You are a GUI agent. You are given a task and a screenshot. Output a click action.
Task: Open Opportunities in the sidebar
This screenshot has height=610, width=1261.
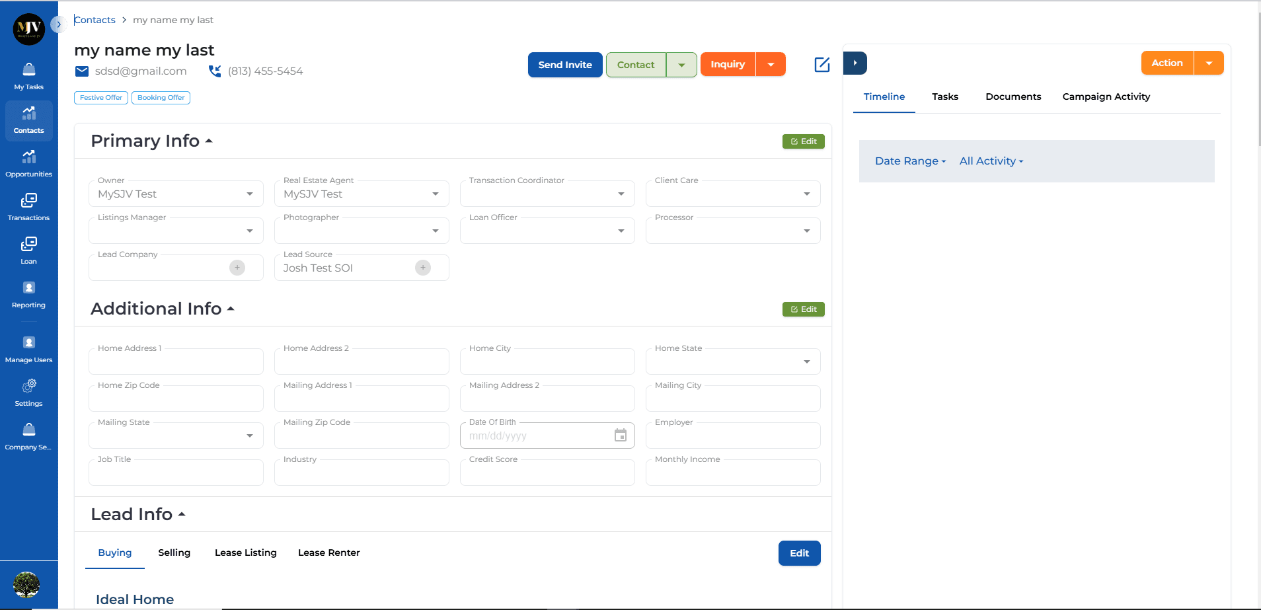click(29, 164)
